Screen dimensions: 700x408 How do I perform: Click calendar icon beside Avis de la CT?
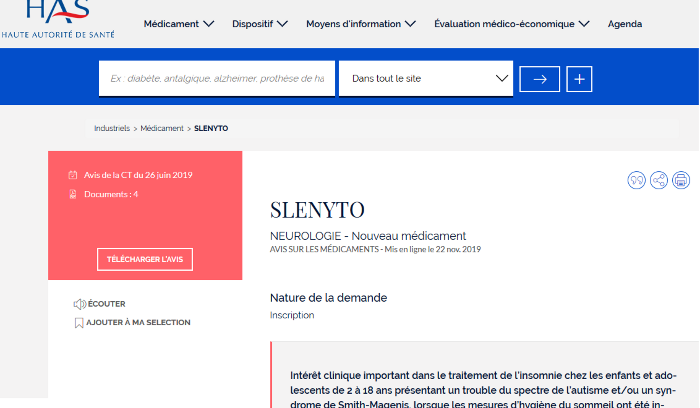pos(73,175)
